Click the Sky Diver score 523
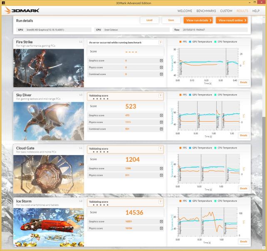Viewport: 267px width, 251px height. pos(131,106)
